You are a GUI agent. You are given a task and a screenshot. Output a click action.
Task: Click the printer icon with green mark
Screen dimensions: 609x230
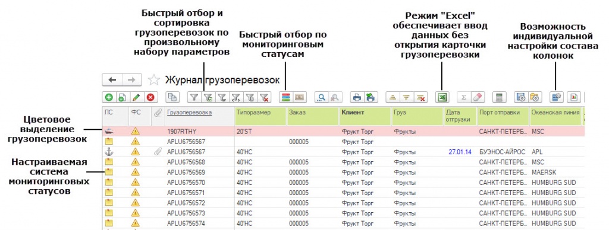[x=371, y=98]
